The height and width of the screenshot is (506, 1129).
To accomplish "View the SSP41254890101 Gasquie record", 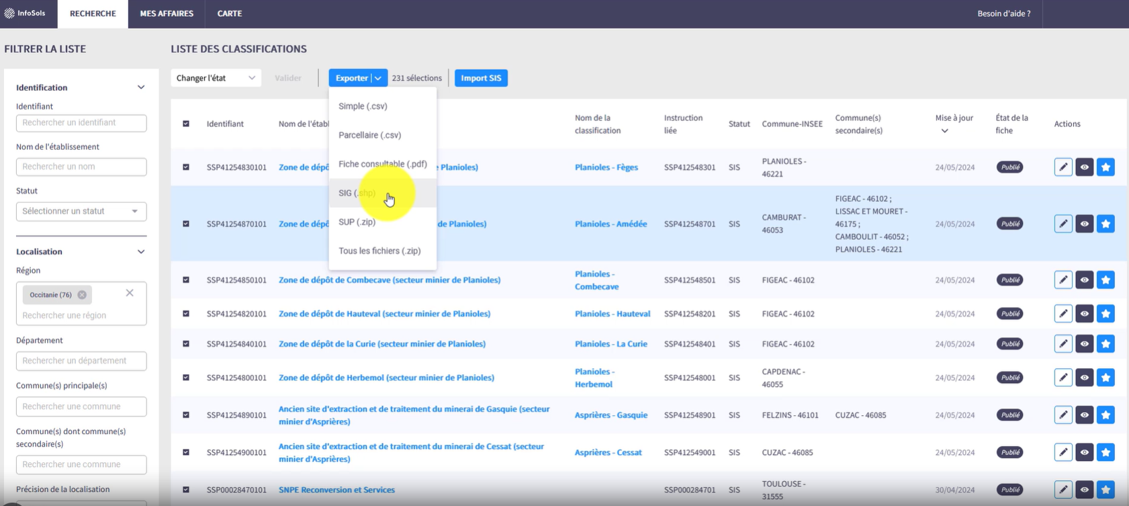I will coord(1085,415).
